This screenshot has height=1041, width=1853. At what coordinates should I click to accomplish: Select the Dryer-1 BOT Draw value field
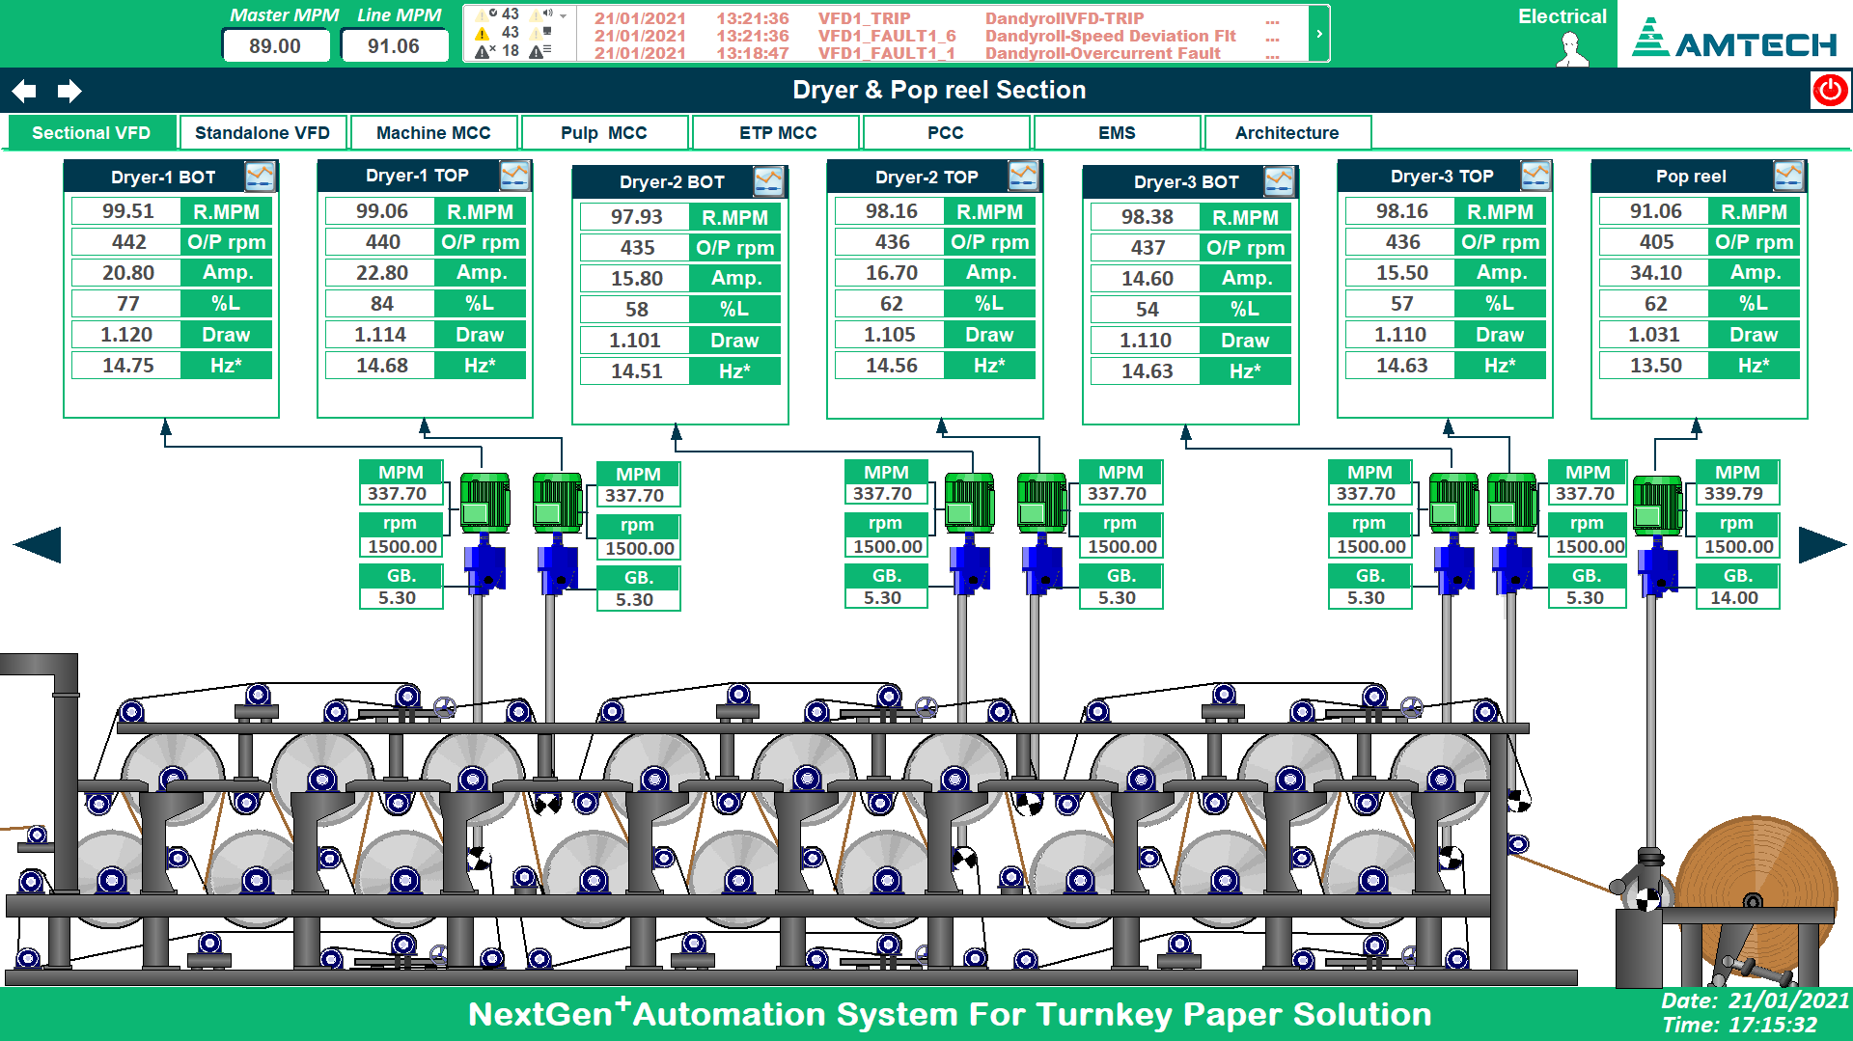126,335
